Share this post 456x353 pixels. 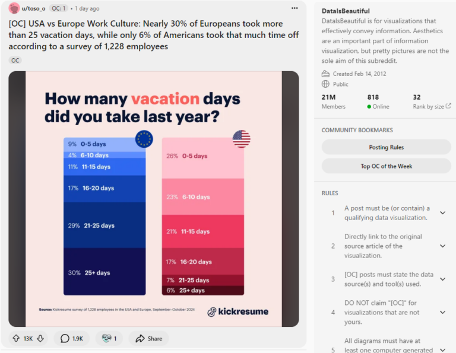[x=148, y=338]
